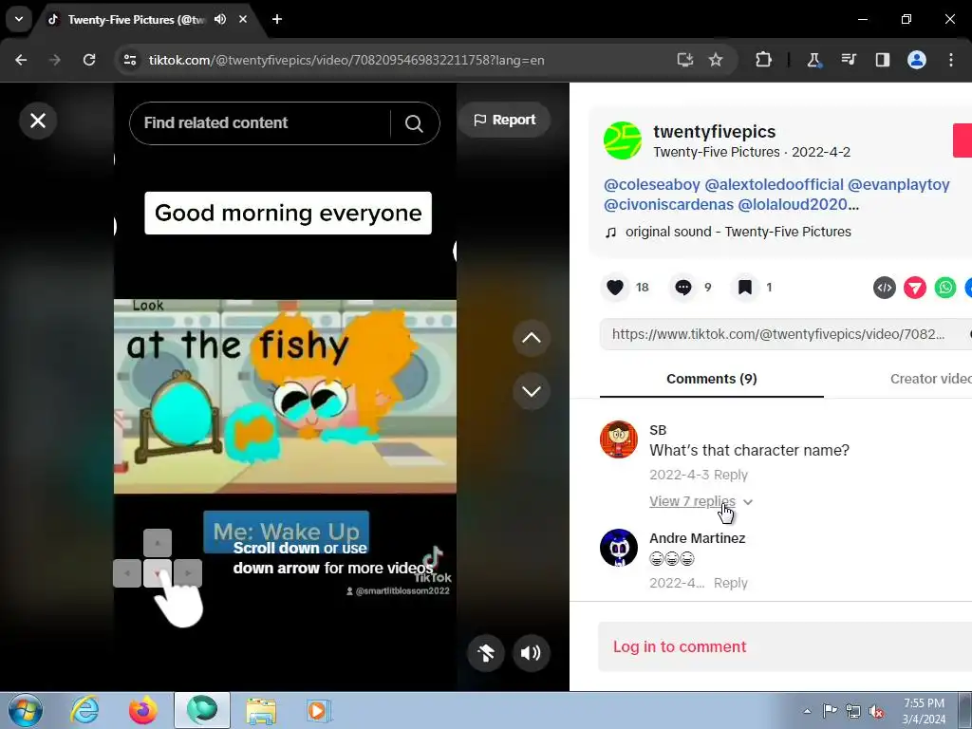Image resolution: width=972 pixels, height=729 pixels.
Task: Open media control icon in toolbar
Action: (848, 60)
